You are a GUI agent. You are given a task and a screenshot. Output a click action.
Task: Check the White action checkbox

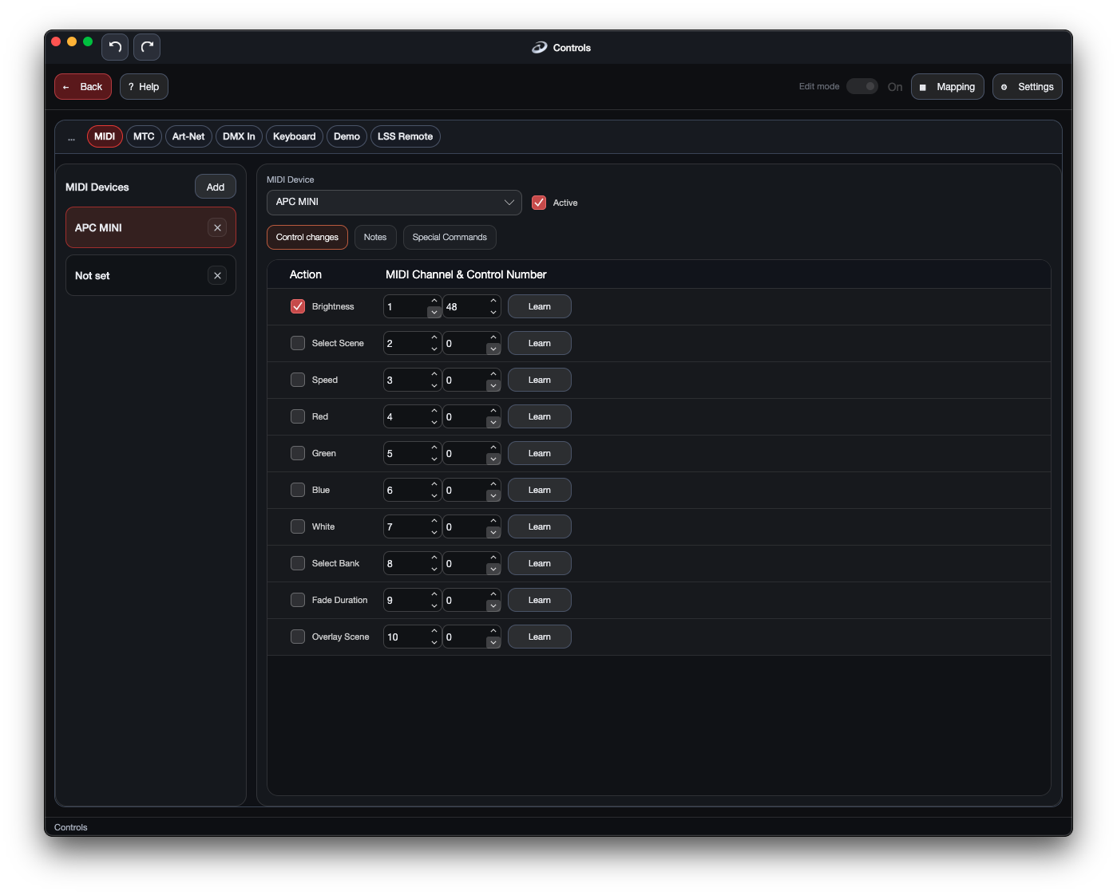298,526
